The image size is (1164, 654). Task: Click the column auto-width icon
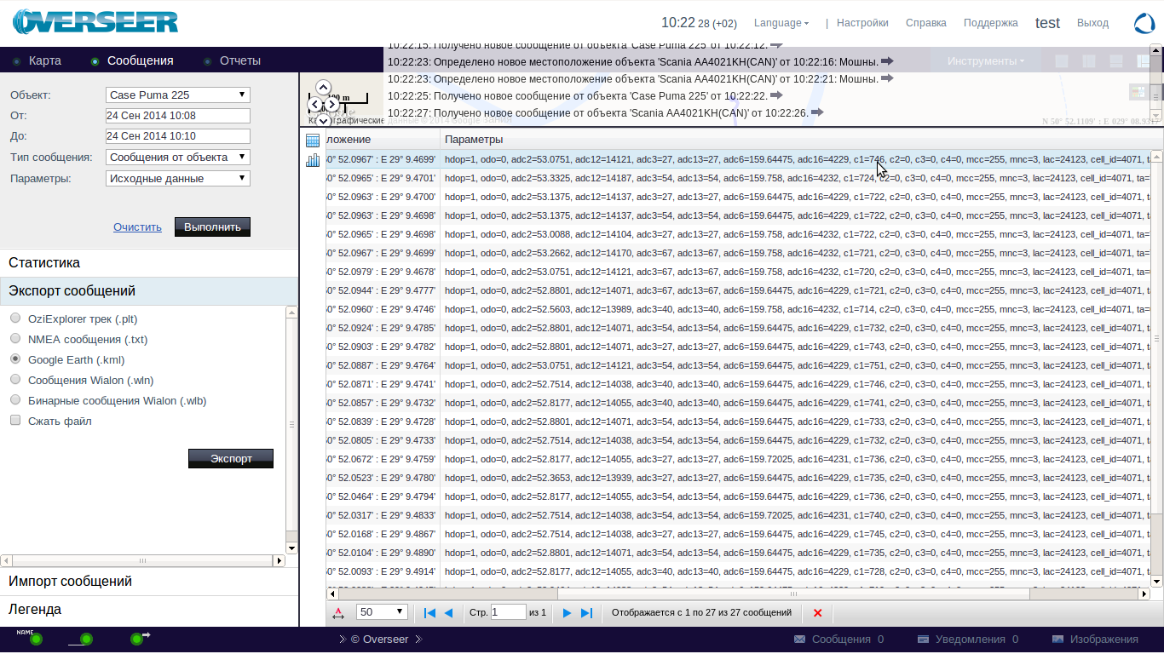[x=339, y=613]
